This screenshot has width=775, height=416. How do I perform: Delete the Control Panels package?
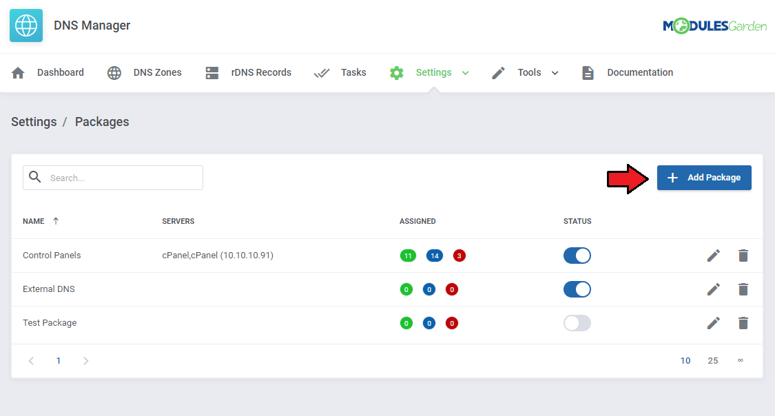(x=743, y=256)
